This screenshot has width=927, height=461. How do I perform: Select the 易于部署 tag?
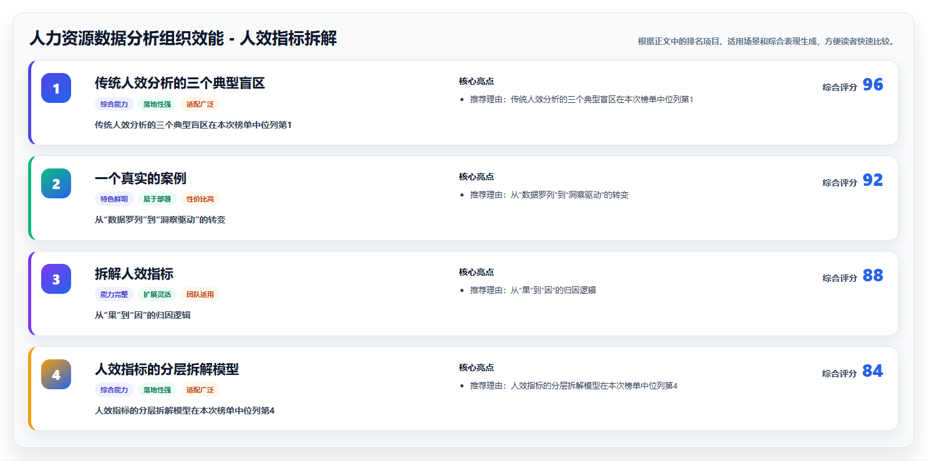[x=157, y=200]
